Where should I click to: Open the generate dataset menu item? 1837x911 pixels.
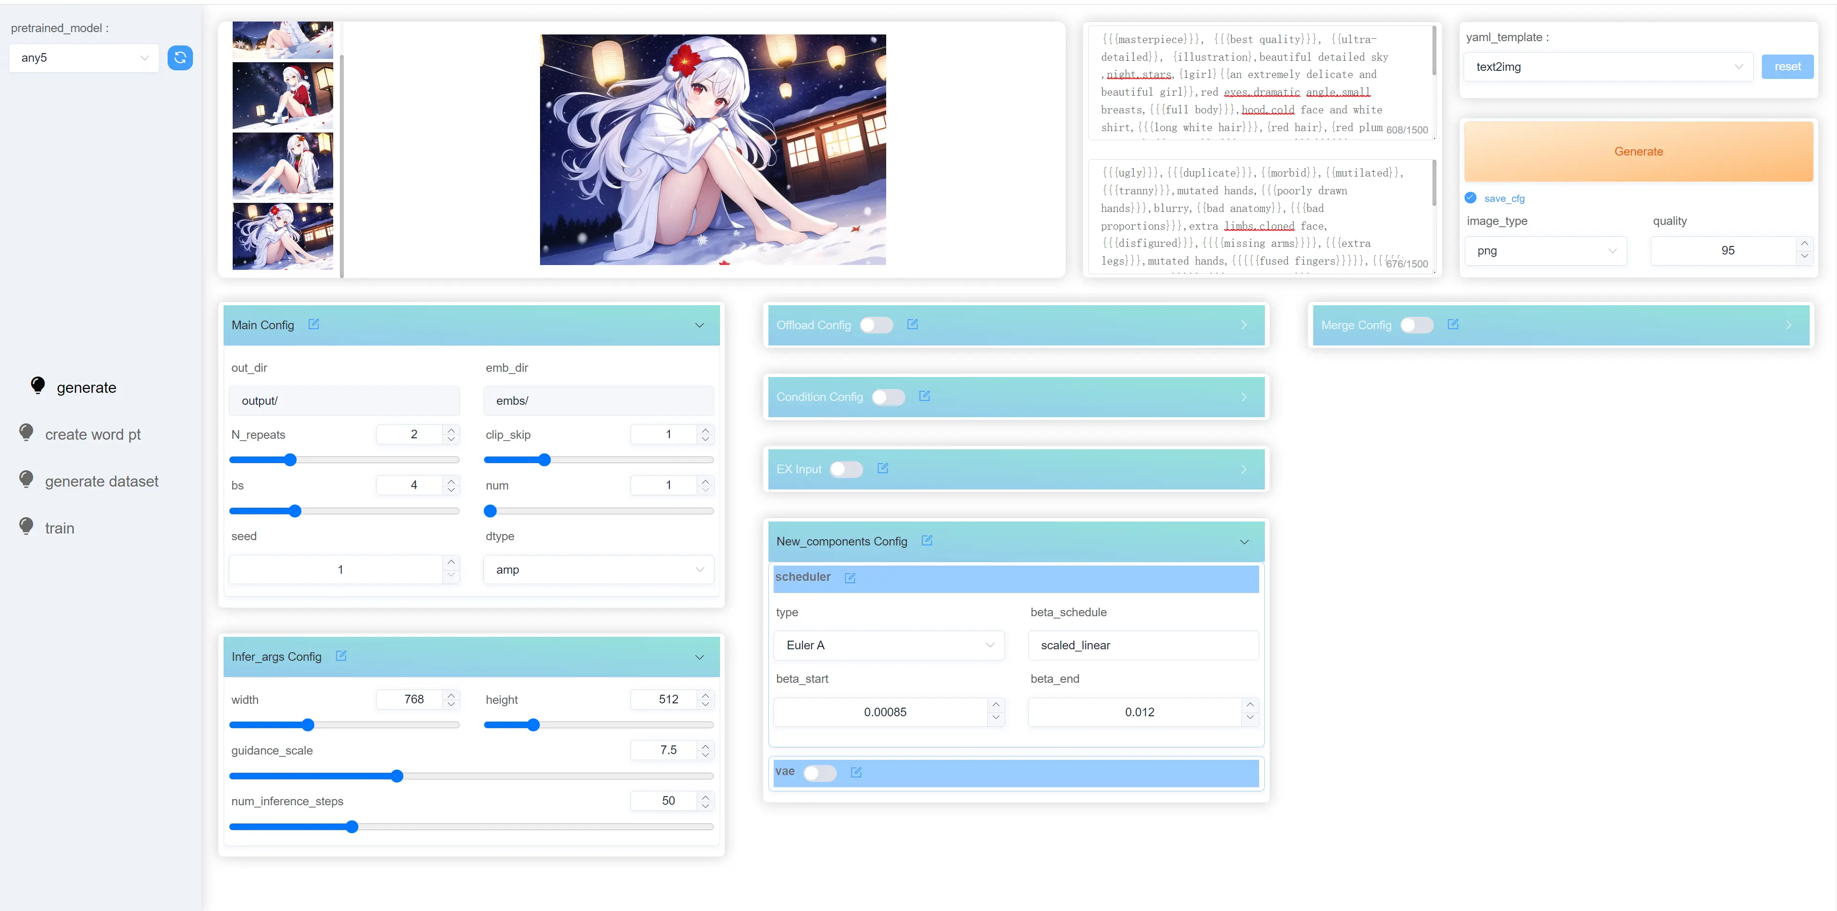pos(101,482)
